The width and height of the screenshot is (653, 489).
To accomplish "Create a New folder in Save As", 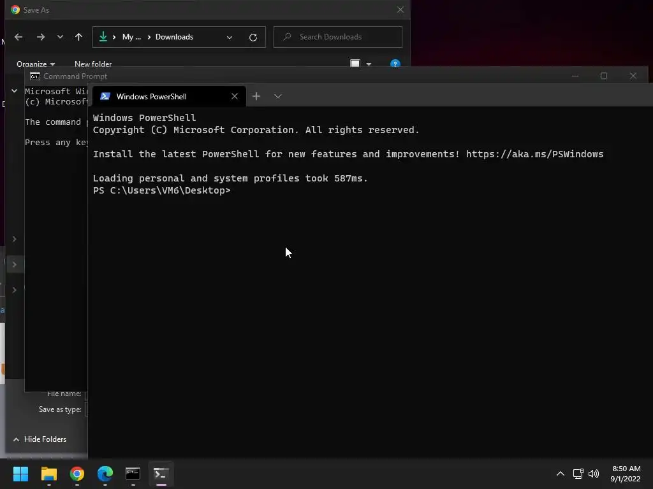I will [93, 64].
